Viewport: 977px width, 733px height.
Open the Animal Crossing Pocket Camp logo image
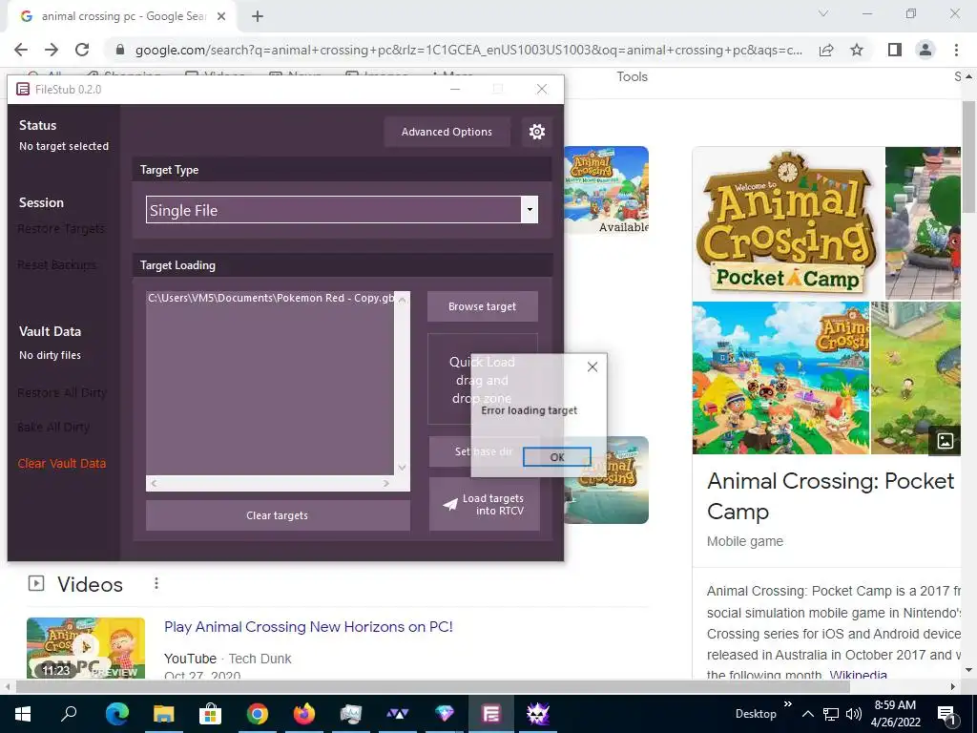(x=787, y=223)
